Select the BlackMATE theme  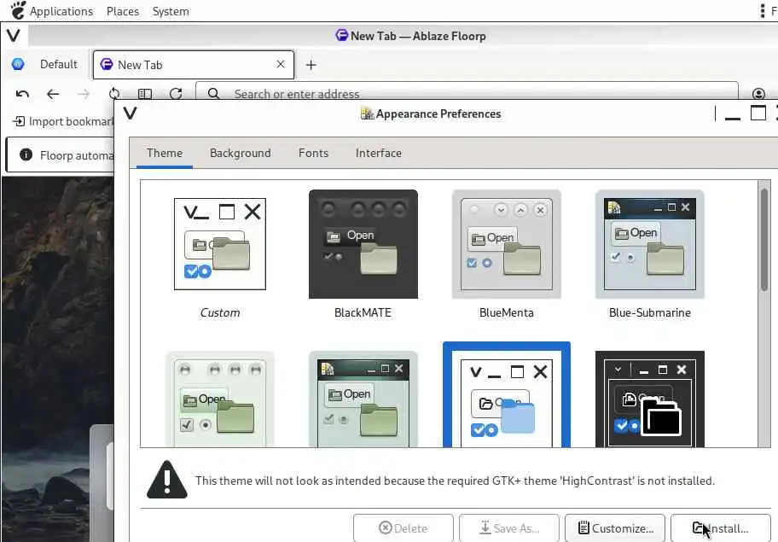coord(363,244)
